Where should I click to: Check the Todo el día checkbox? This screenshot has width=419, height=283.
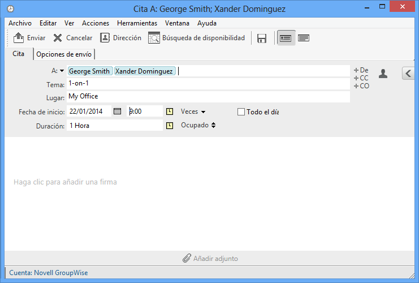241,112
